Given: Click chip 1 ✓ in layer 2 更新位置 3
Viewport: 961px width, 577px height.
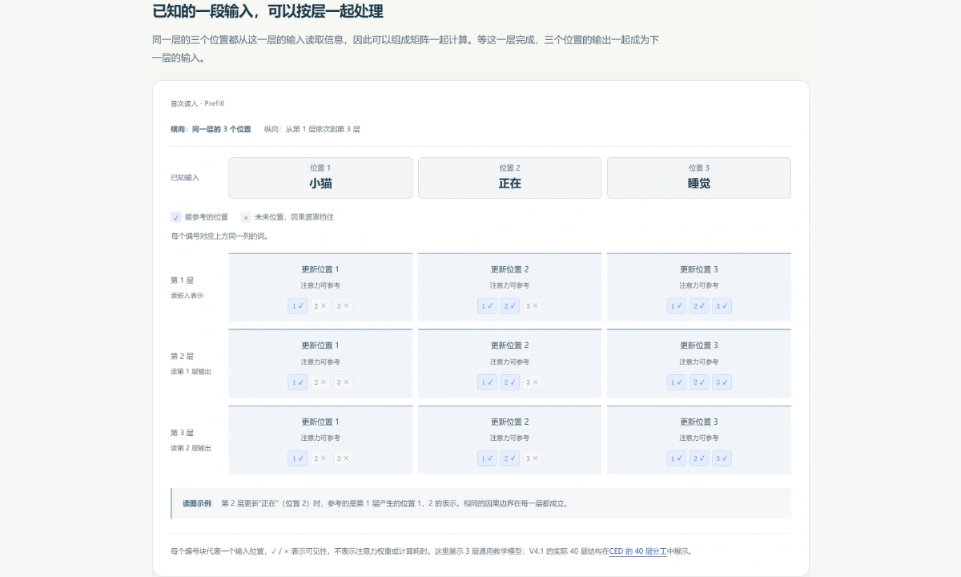Looking at the screenshot, I should (x=677, y=382).
